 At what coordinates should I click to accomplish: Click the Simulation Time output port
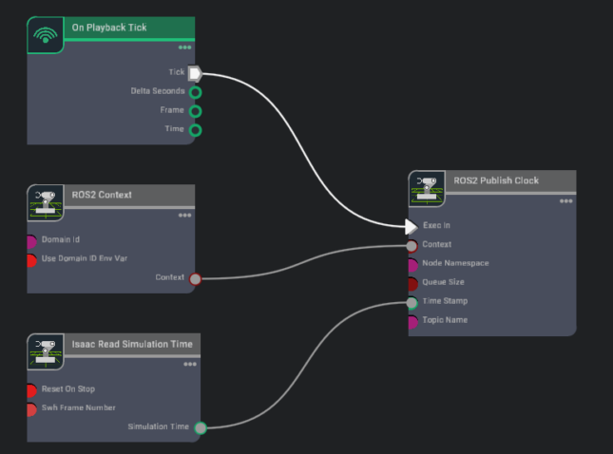tap(200, 427)
